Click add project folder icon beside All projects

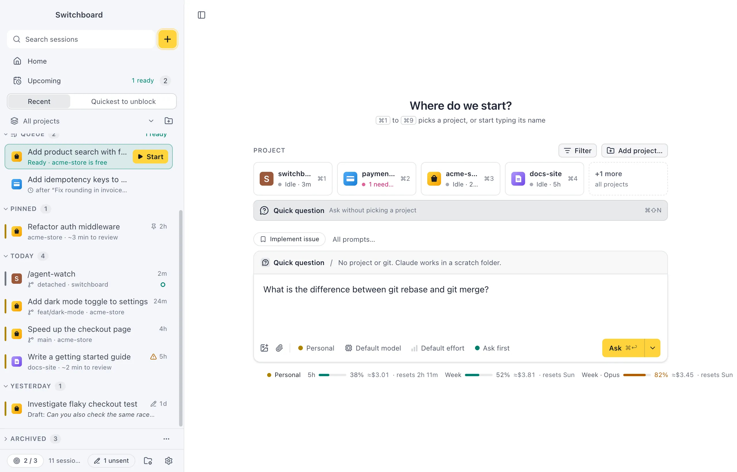(x=169, y=121)
